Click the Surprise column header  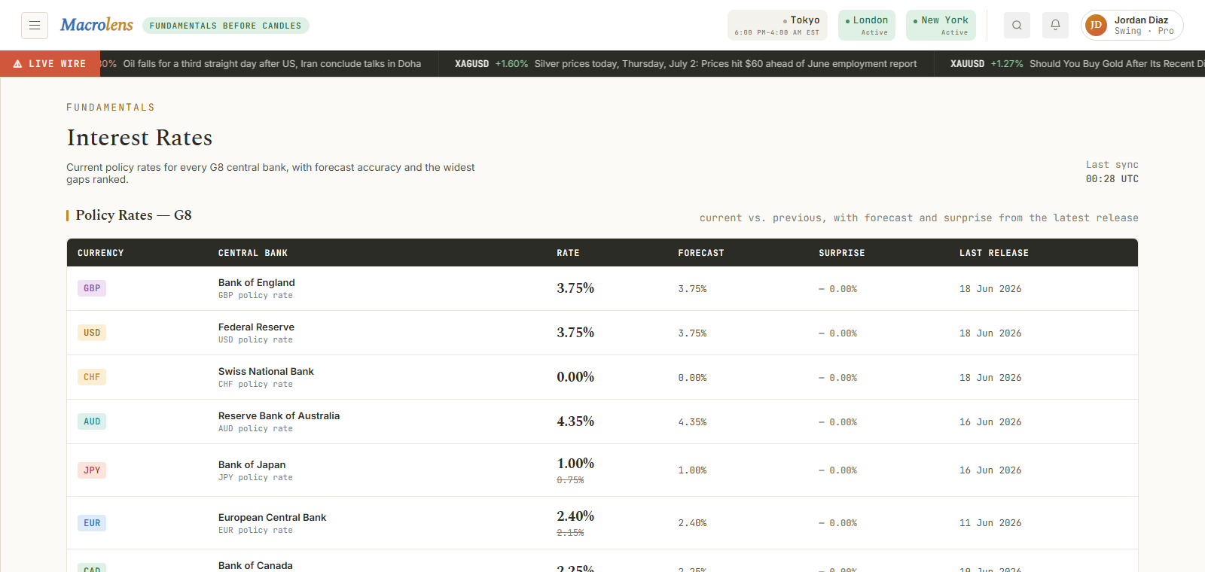[841, 253]
